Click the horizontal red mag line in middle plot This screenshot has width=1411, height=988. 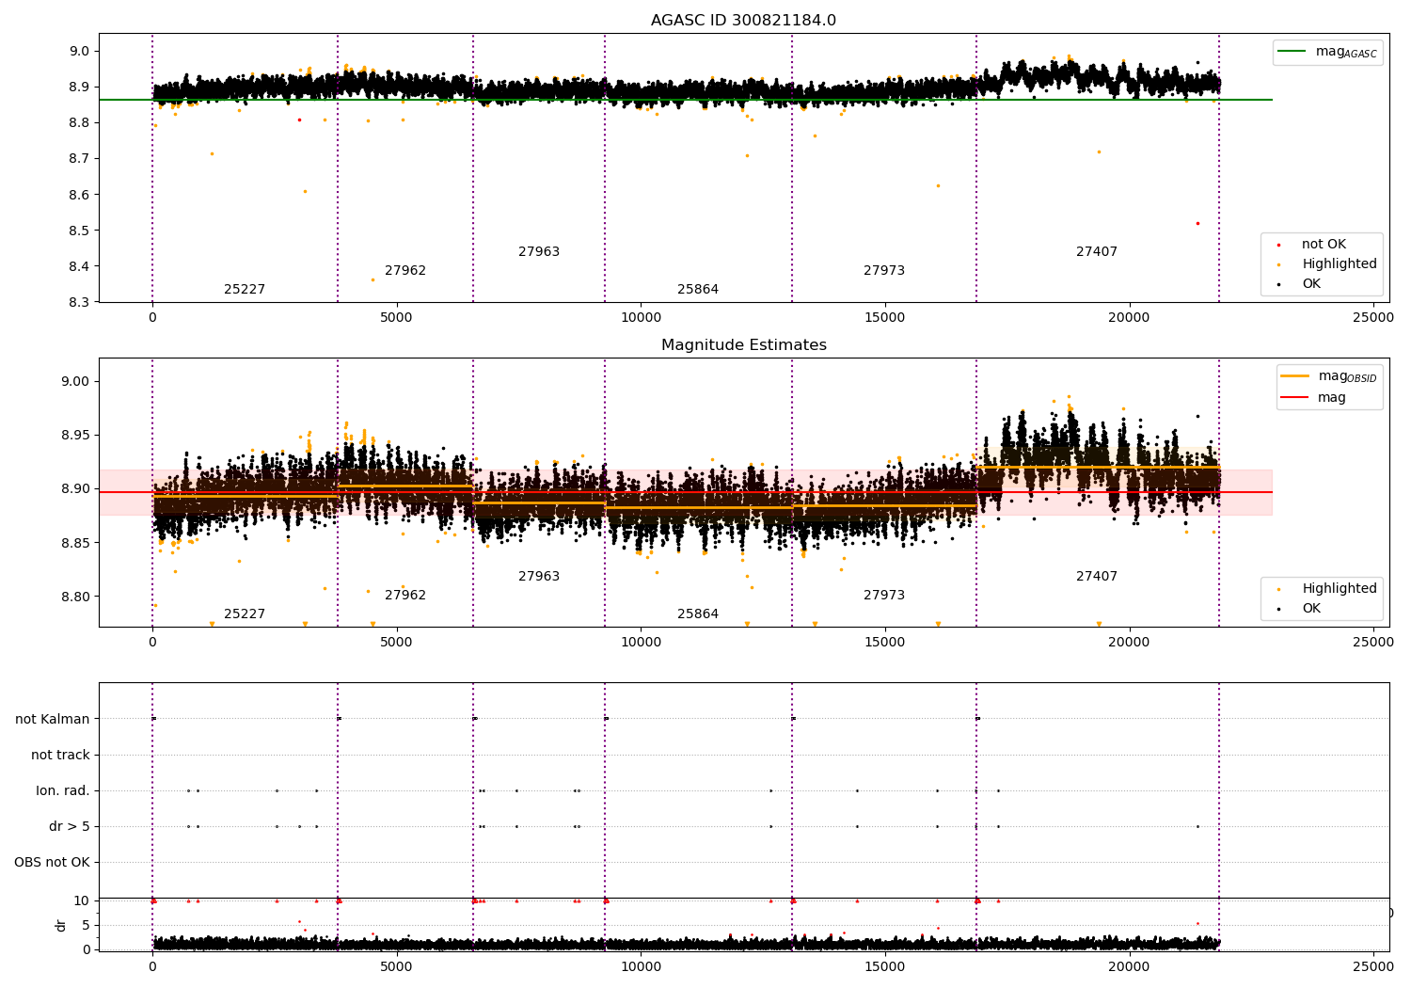[x=686, y=492]
